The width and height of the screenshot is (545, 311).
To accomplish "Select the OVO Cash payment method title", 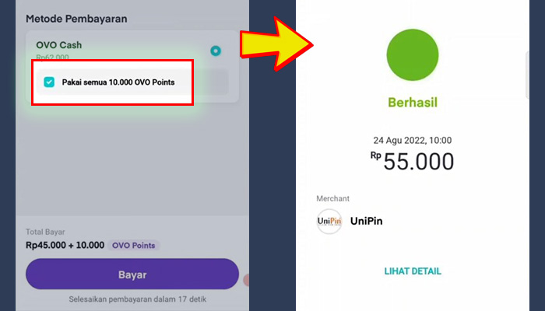I will 58,45.
